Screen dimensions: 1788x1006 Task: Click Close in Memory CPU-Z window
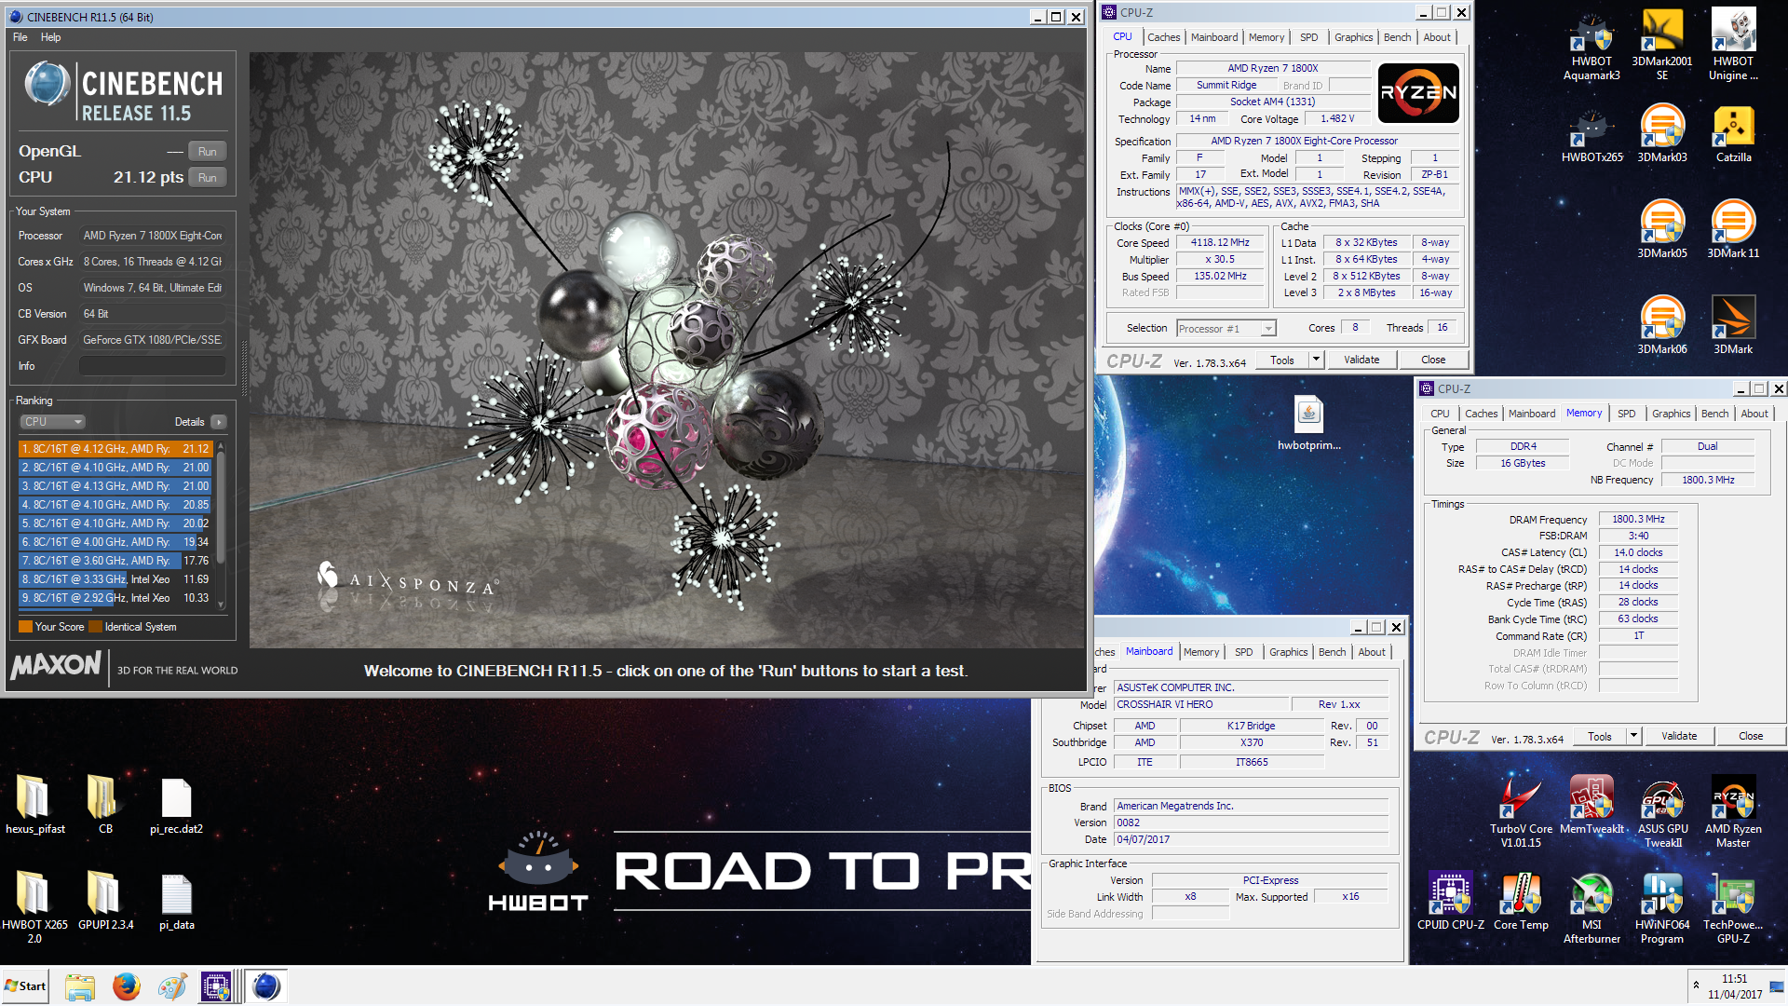coord(1750,736)
